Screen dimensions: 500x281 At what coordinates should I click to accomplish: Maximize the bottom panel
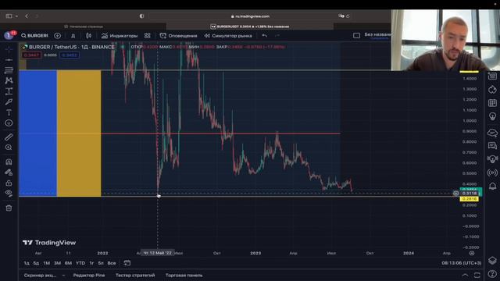(x=477, y=276)
